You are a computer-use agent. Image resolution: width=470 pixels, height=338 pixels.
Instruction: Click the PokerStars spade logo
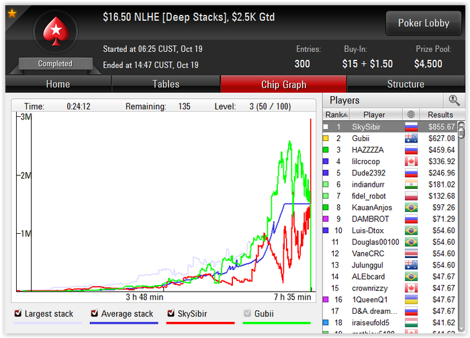(56, 31)
